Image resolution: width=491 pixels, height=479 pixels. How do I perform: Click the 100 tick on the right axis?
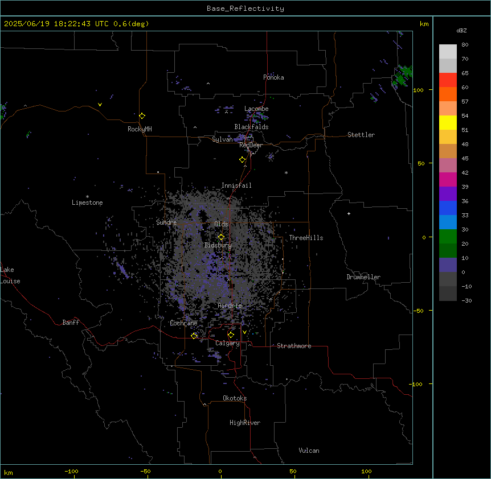pyautogui.click(x=418, y=90)
